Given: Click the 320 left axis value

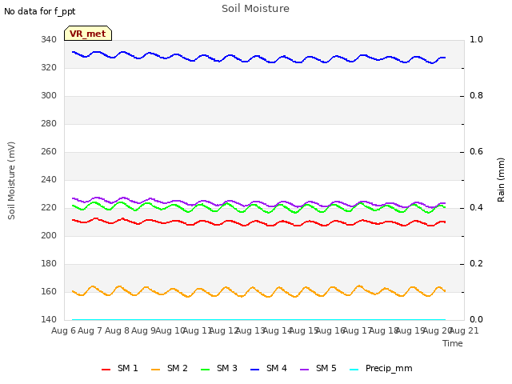Looking at the screenshot, I should pos(49,67).
